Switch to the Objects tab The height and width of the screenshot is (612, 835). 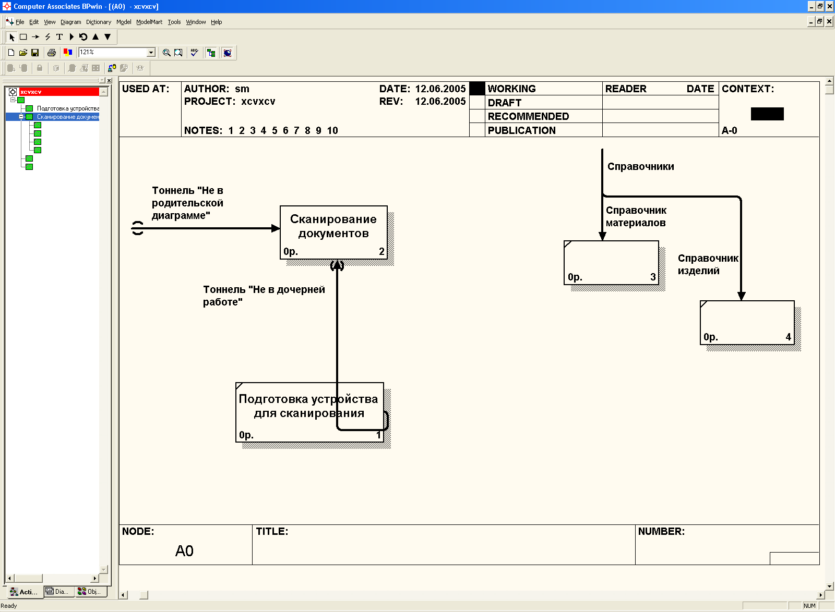pos(90,591)
